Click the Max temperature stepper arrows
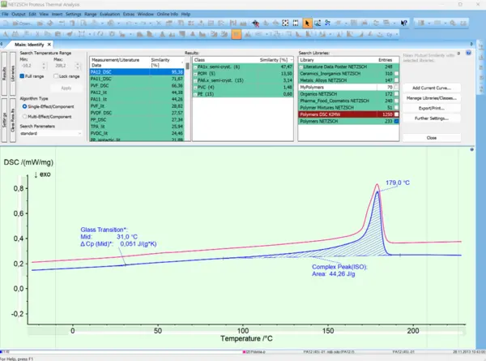The width and height of the screenshot is (486, 361). coord(78,66)
